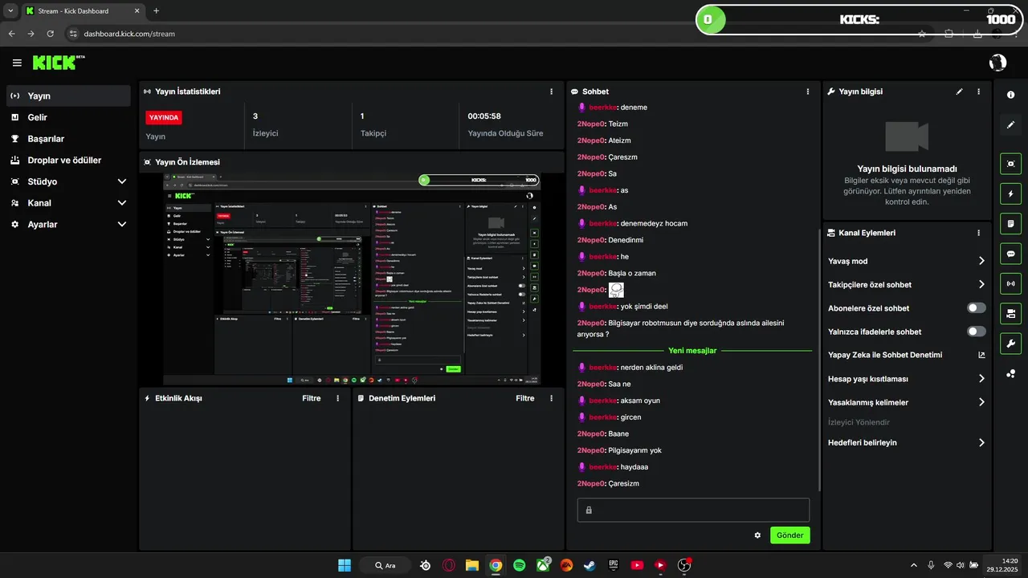Toggle lightning activity feed icon in right rail
1028x578 pixels.
pyautogui.click(x=1010, y=193)
